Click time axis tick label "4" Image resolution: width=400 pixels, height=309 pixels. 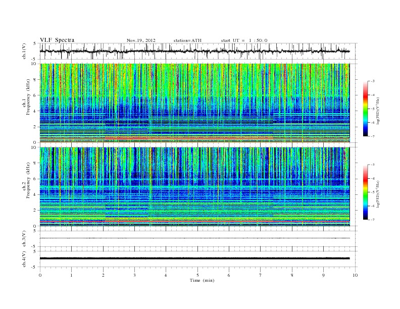(x=166, y=275)
